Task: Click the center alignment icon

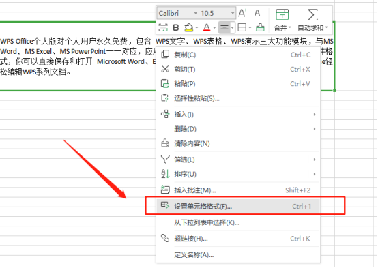Action: 224,27
